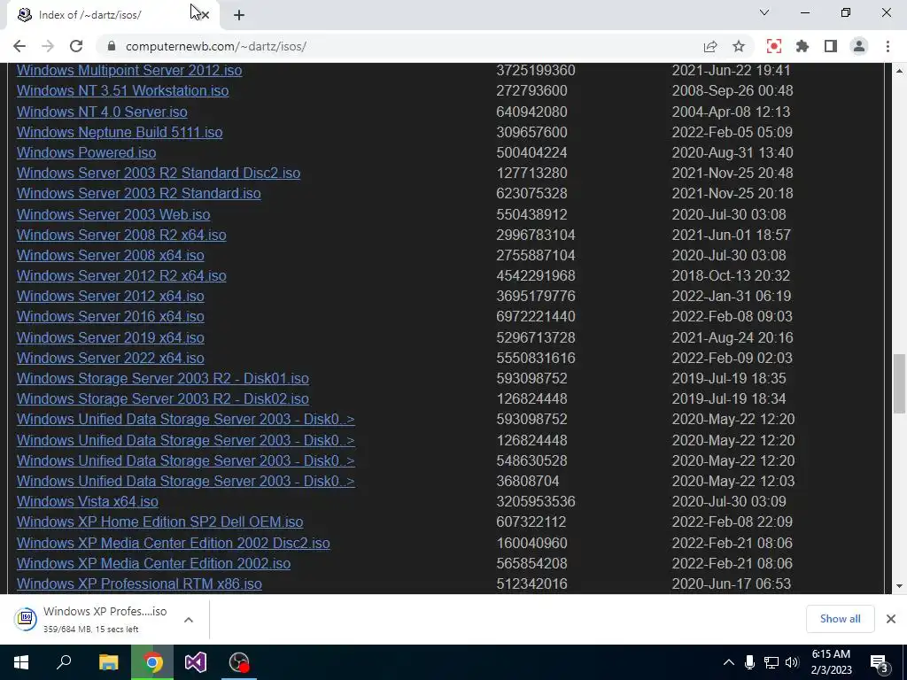907x680 pixels.
Task: Download Windows Powered.iso
Action: [86, 152]
